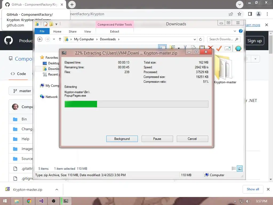The image size is (273, 205).
Task: Click the breadcrumb arrow after Downloads
Action: point(119,39)
